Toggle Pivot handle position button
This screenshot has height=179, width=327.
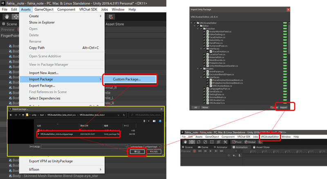(x=237, y=142)
